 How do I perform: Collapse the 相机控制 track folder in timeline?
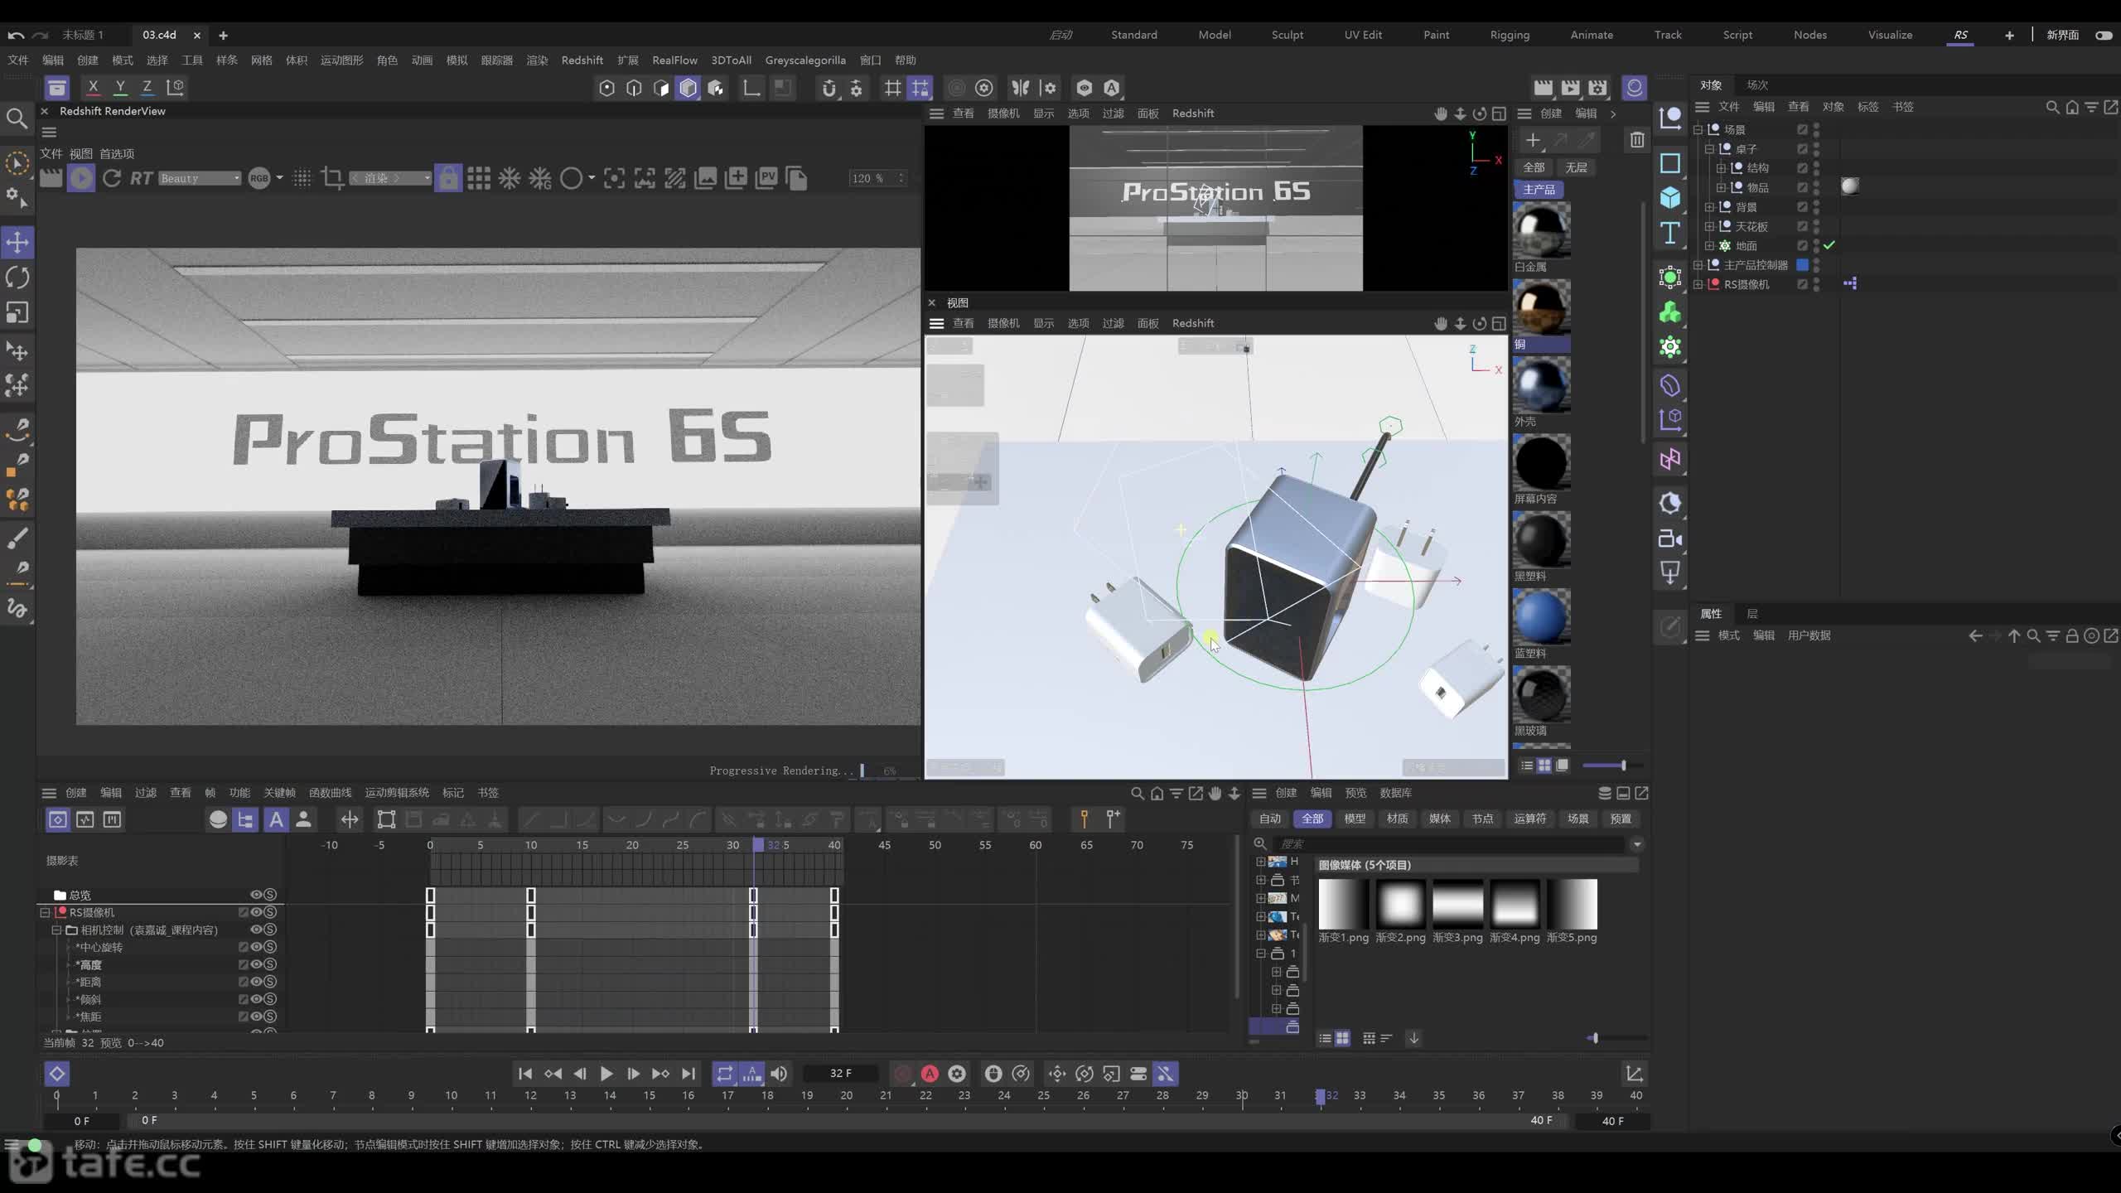tap(56, 930)
